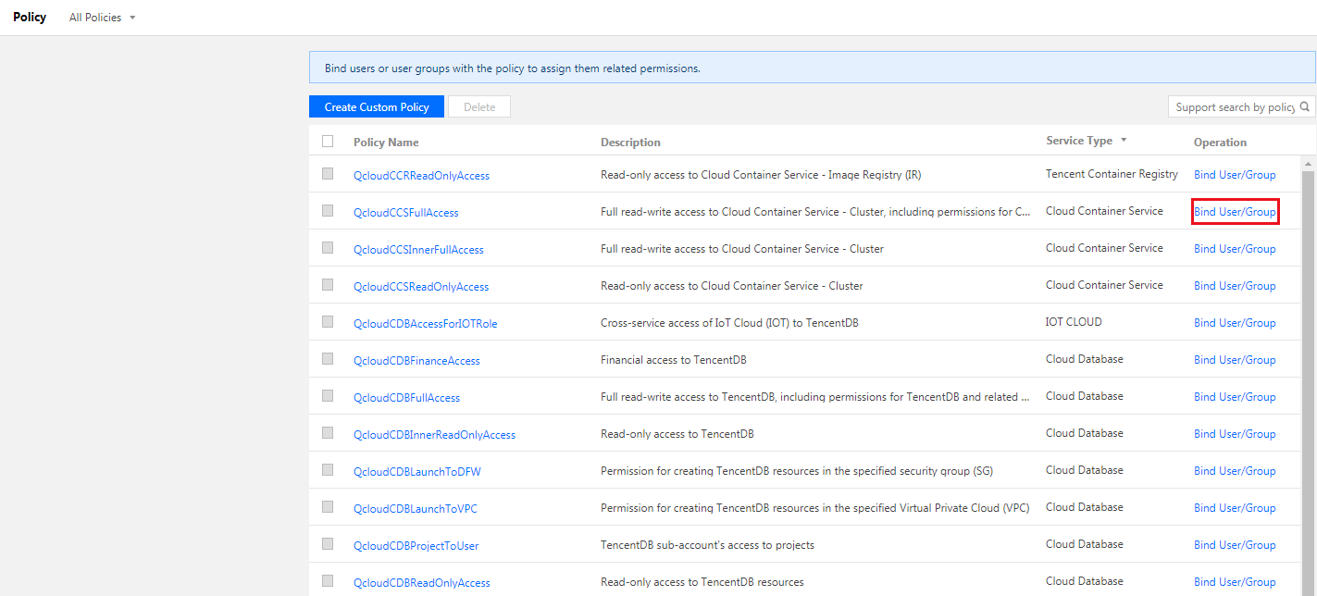Select the QcloudCDBLaunchToDFW checkbox
Viewport: 1317px width, 596px height.
pos(328,469)
